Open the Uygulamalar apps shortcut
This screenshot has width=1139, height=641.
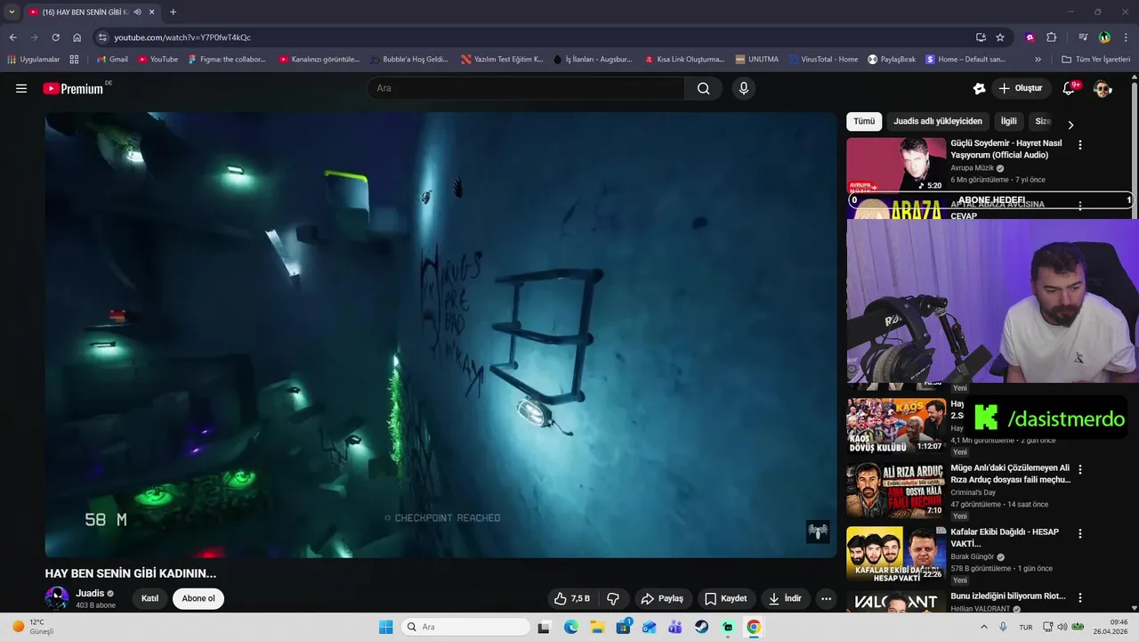tap(34, 60)
